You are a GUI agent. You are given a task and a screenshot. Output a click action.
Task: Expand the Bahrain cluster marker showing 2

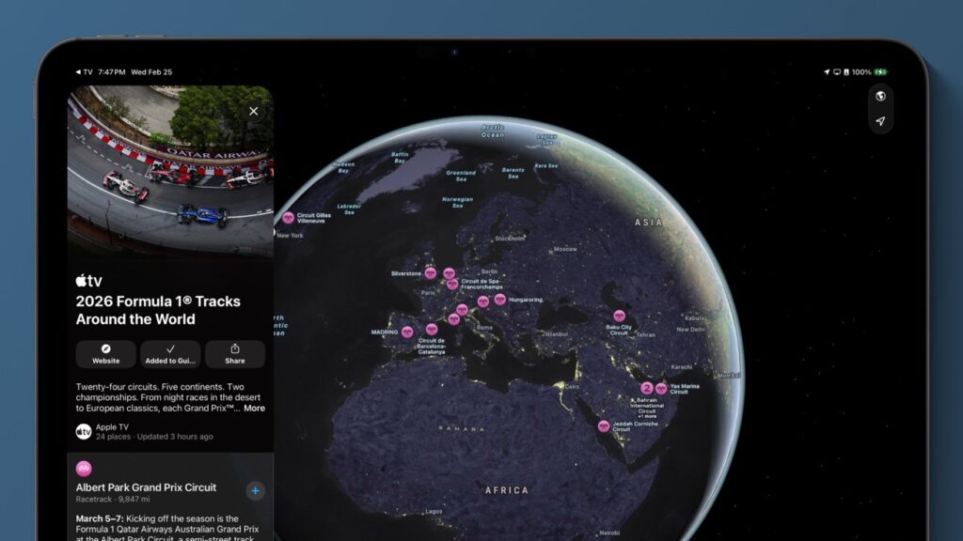(647, 389)
